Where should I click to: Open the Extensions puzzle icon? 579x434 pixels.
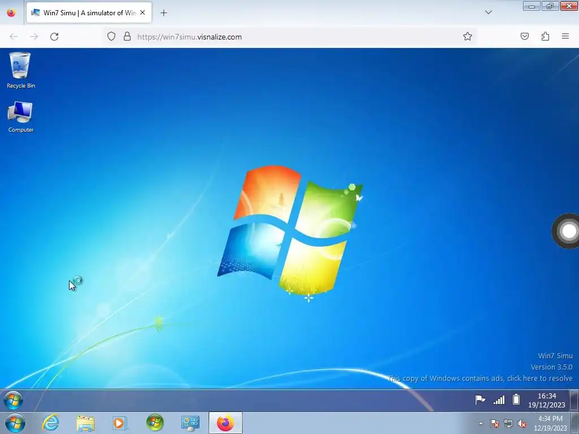(545, 36)
